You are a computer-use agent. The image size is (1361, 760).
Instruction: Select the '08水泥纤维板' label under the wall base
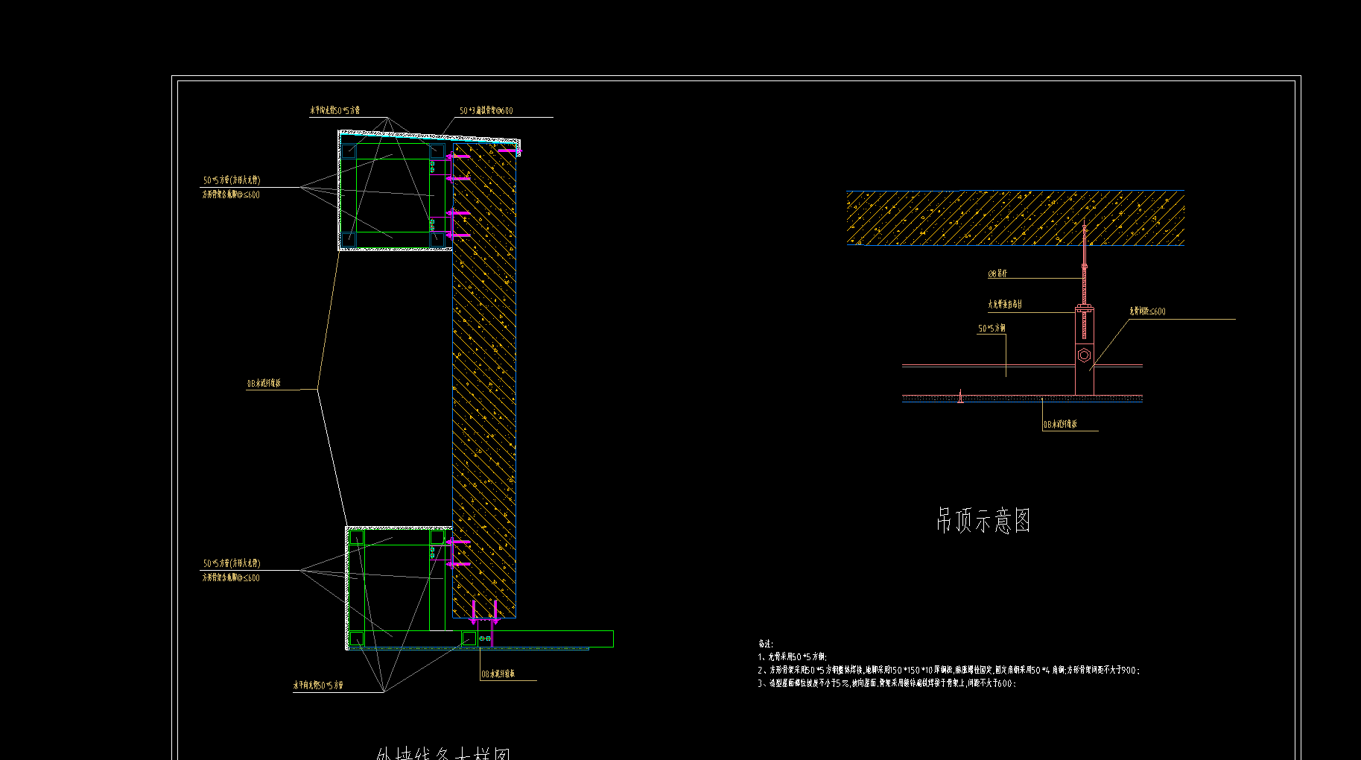pyautogui.click(x=498, y=674)
